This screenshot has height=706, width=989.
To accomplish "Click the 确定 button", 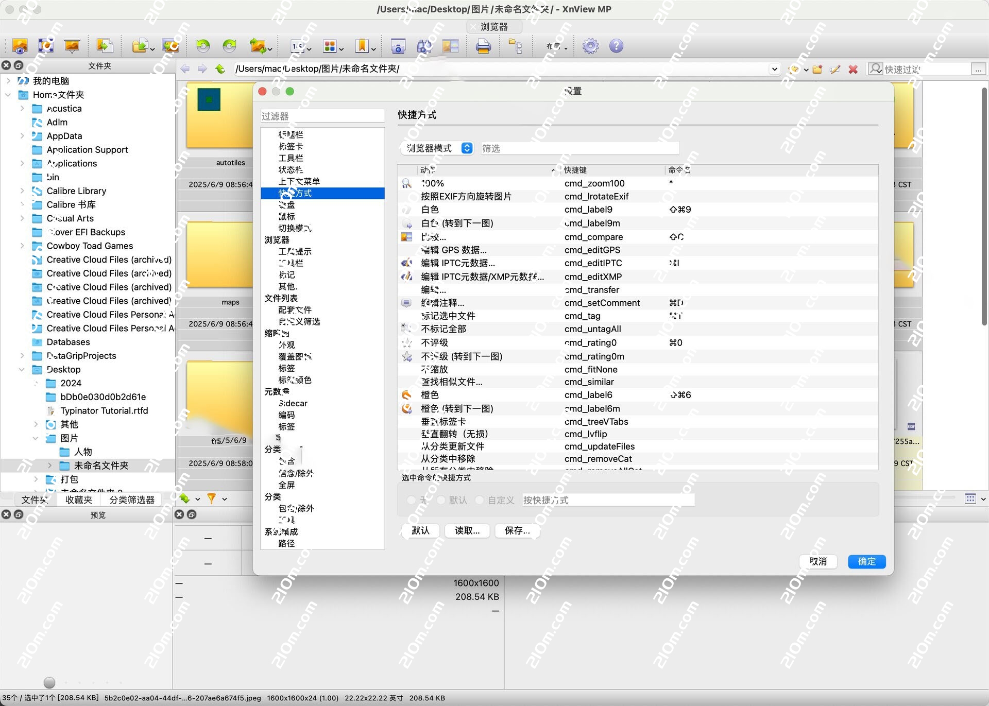I will [x=866, y=561].
